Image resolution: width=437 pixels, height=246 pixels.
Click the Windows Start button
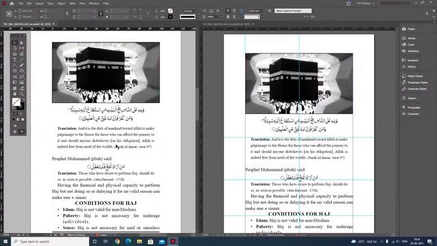click(5, 241)
